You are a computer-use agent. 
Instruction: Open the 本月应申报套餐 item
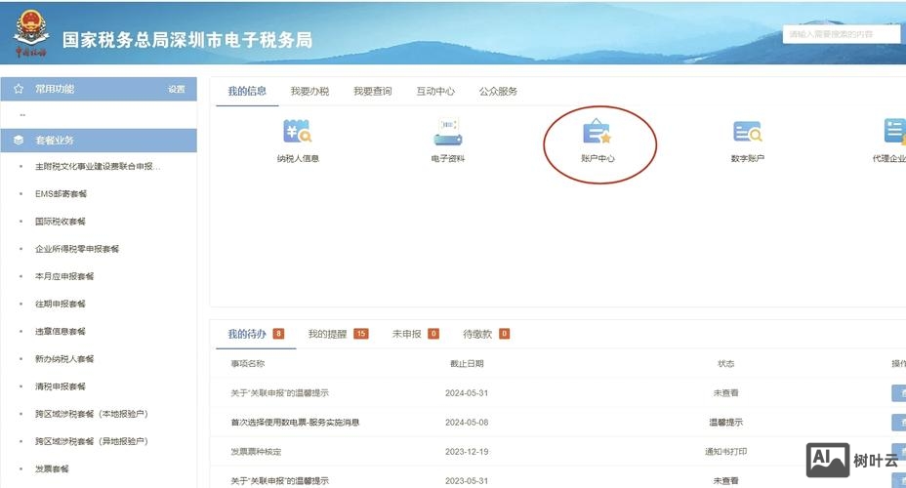click(x=64, y=276)
